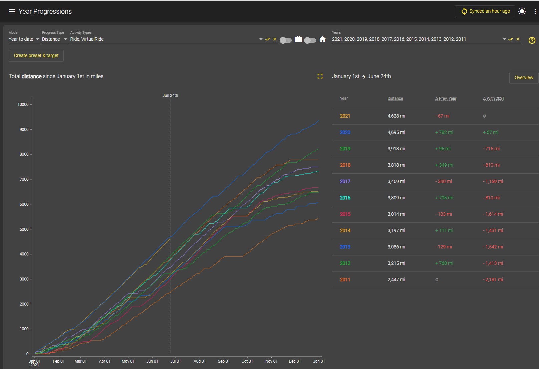Viewport: 539px width, 369px height.
Task: Switch theme with the sun icon
Action: point(522,11)
